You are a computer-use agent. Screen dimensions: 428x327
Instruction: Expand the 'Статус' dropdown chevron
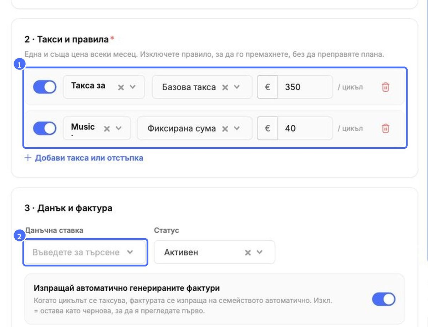(x=259, y=252)
